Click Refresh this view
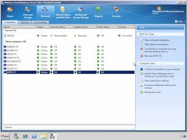187x140 pixels. pyautogui.click(x=153, y=92)
